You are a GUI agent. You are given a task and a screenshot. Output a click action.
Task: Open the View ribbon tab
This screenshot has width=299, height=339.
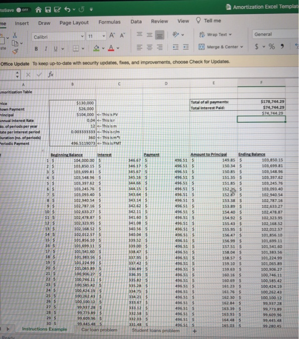183,21
